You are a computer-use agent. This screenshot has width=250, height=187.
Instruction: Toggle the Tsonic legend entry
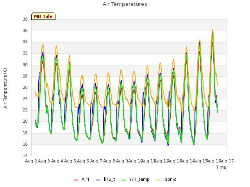166,179
